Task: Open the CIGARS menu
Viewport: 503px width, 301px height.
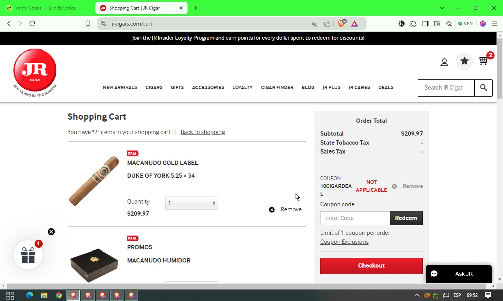Action: pos(154,87)
